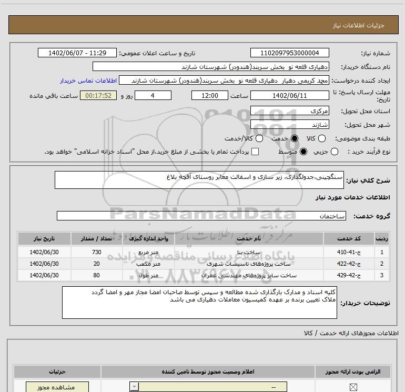This screenshot has width=405, height=392.
Task: Click the توضیحات خریدار text area
Action: [199, 303]
